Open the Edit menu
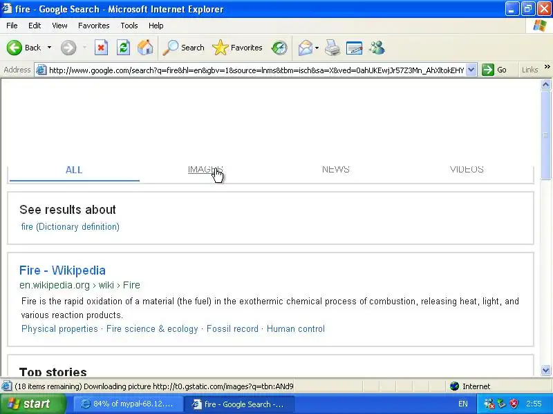The image size is (553, 414). click(x=35, y=26)
